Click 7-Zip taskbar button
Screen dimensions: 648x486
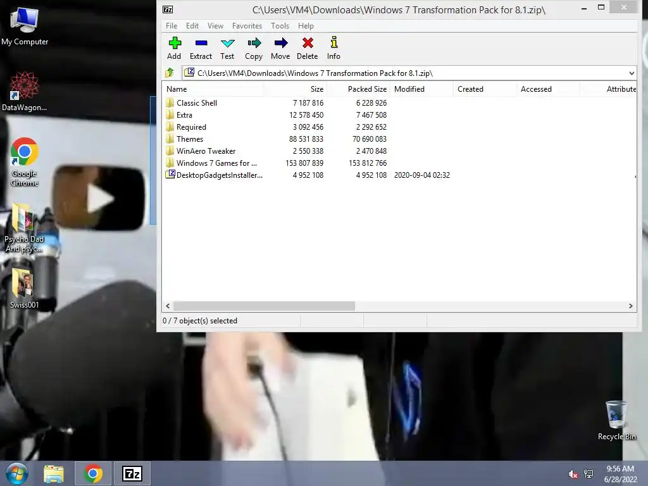point(132,473)
